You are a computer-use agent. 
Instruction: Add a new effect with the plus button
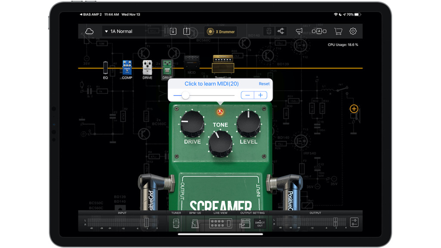click(x=354, y=109)
